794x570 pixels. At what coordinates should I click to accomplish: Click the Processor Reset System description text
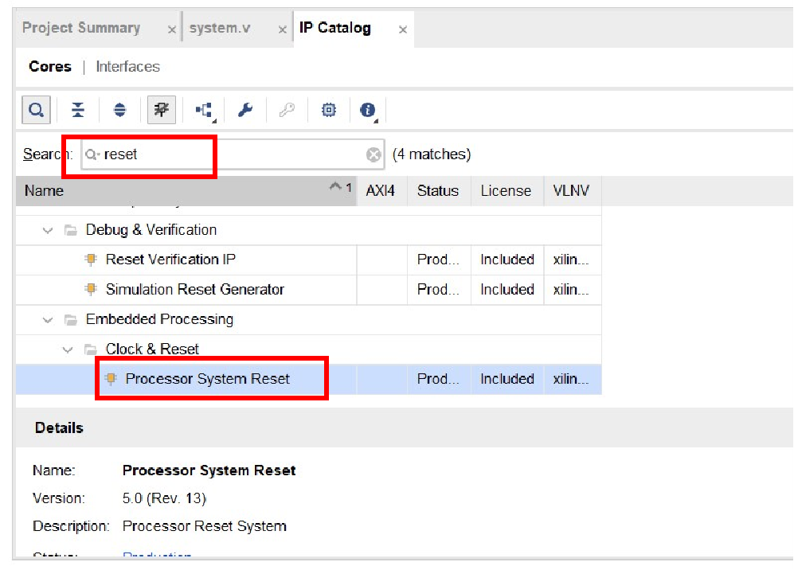[x=205, y=526]
